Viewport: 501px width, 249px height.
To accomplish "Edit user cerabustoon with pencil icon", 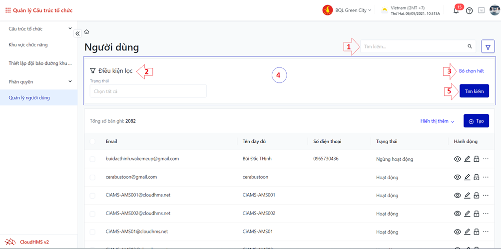I will click(467, 177).
